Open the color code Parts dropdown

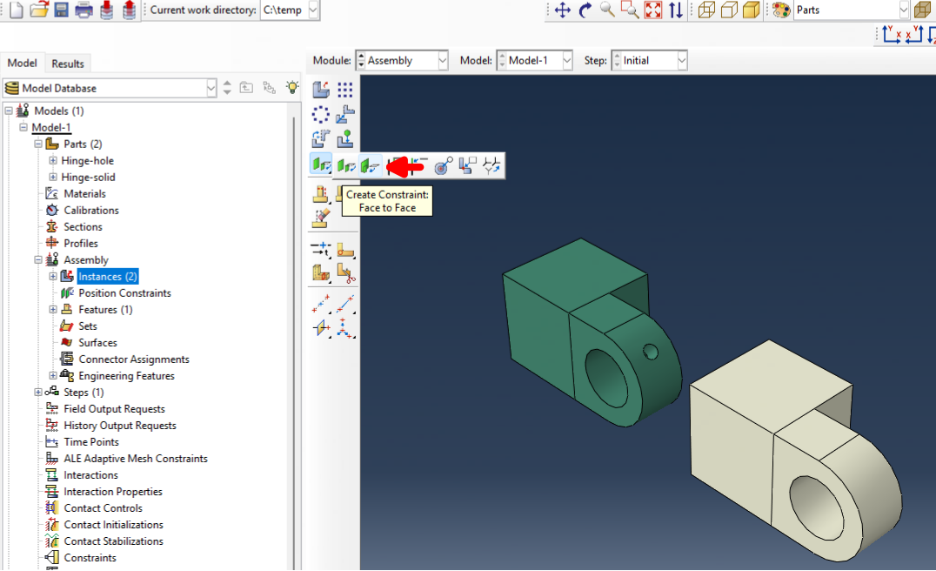point(903,10)
